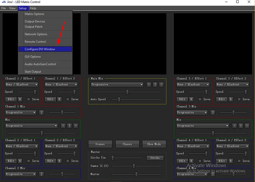
Task: Open Channel 2 Effect 1 effect dropdown
Action: point(22,146)
